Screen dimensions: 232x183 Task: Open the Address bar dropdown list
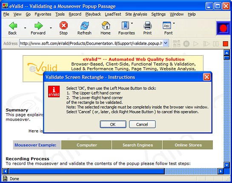click(x=166, y=43)
